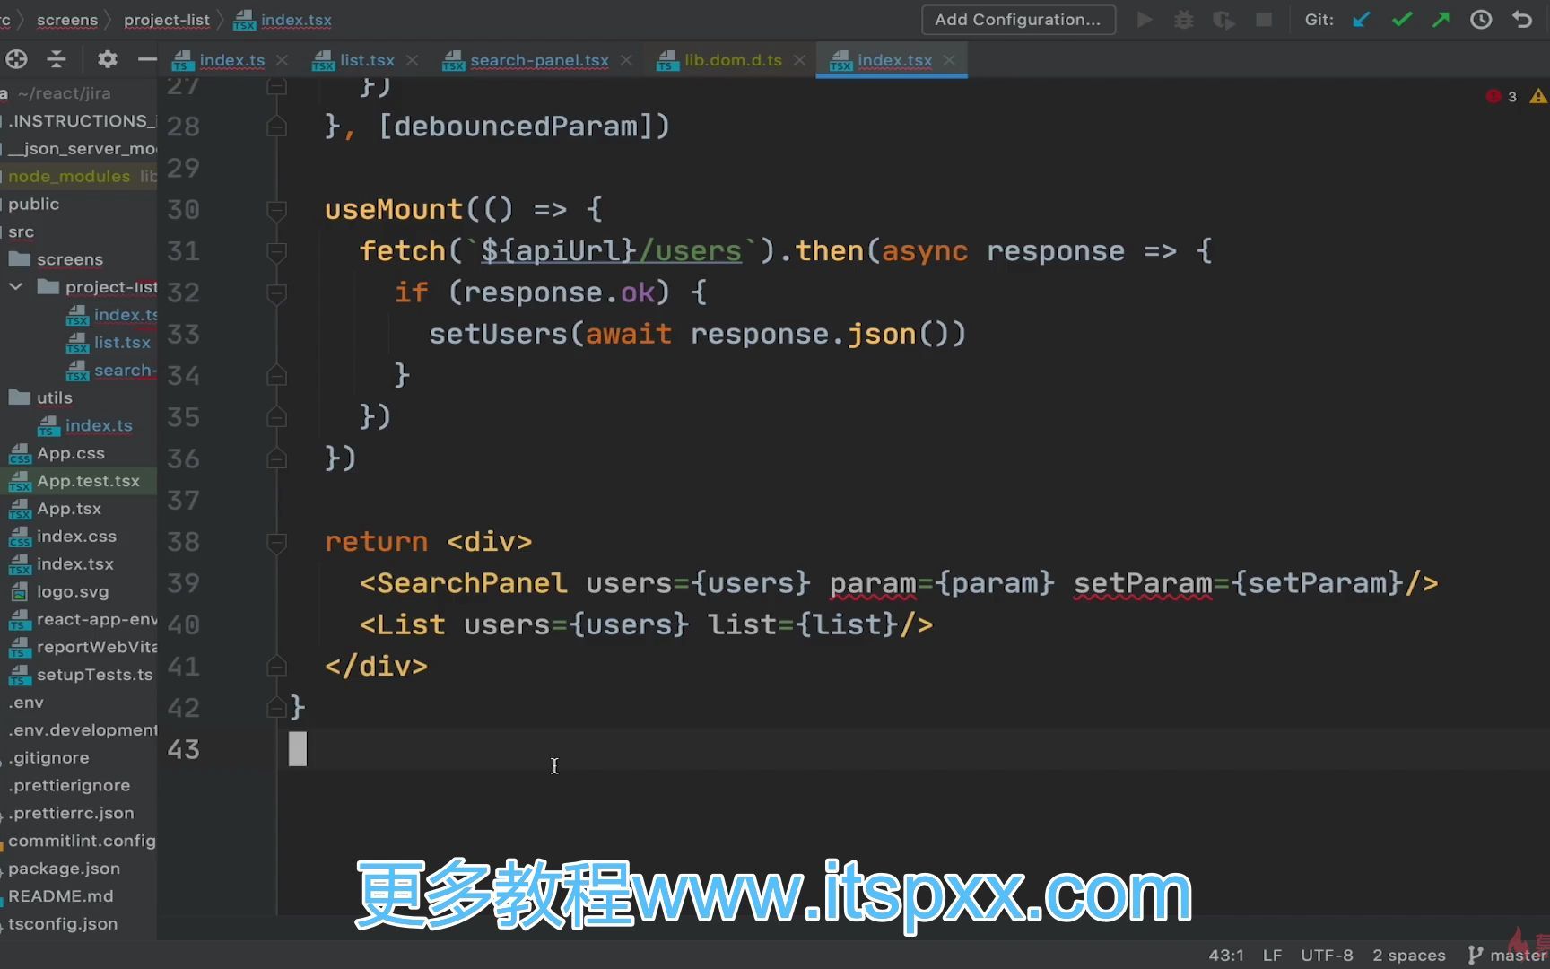Open Git branch master menu

[x=1507, y=956]
